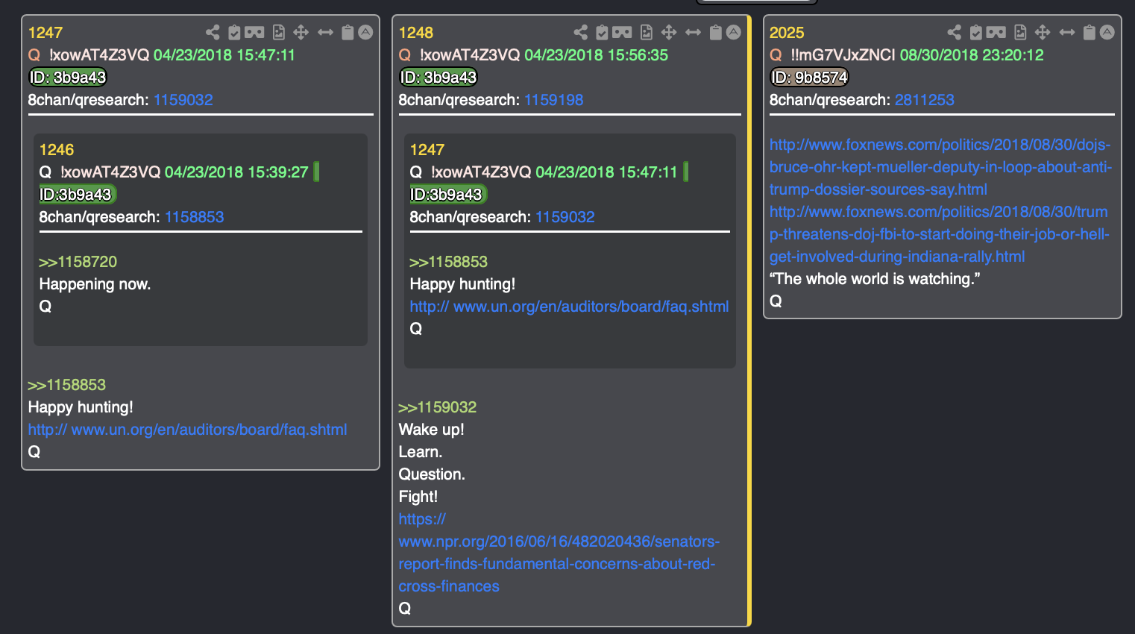Viewport: 1135px width, 634px height.
Task: Click ID: 3b9a43 badge on post 1248 header
Action: tap(438, 78)
